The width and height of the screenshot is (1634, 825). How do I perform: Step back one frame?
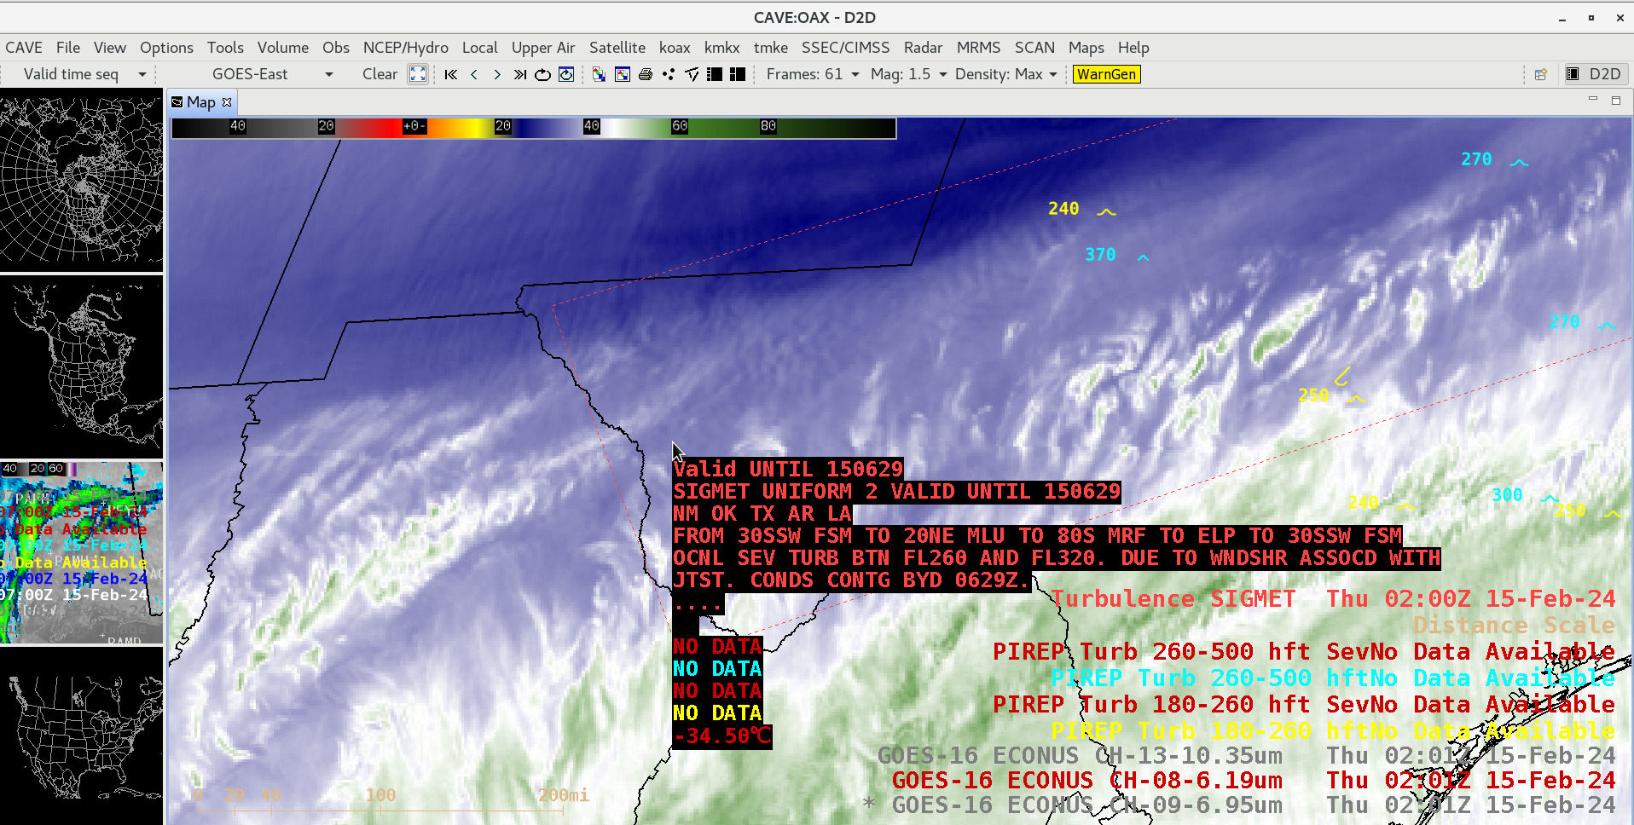474,74
